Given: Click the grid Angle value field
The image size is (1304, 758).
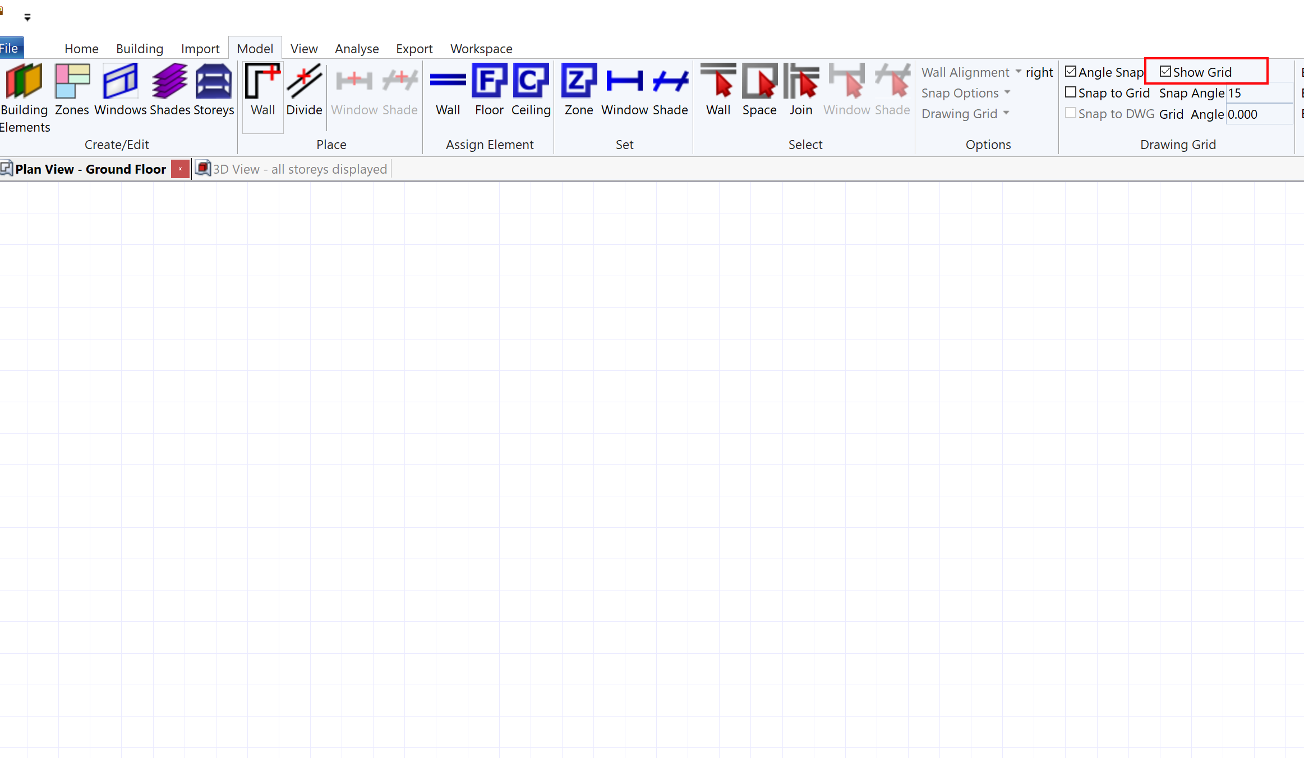Looking at the screenshot, I should [1259, 114].
